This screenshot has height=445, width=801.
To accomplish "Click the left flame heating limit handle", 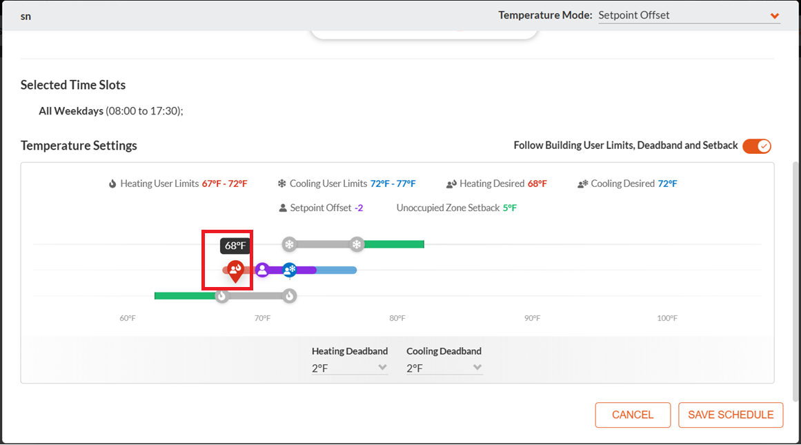I will coord(221,296).
